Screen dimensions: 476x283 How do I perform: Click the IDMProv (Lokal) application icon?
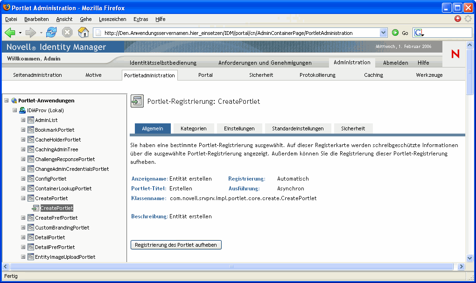click(x=22, y=110)
